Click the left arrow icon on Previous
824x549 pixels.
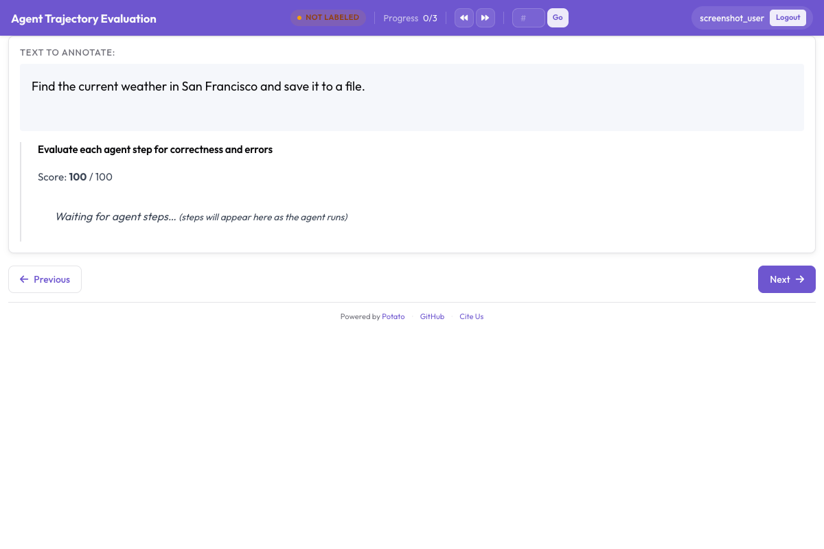pyautogui.click(x=24, y=279)
